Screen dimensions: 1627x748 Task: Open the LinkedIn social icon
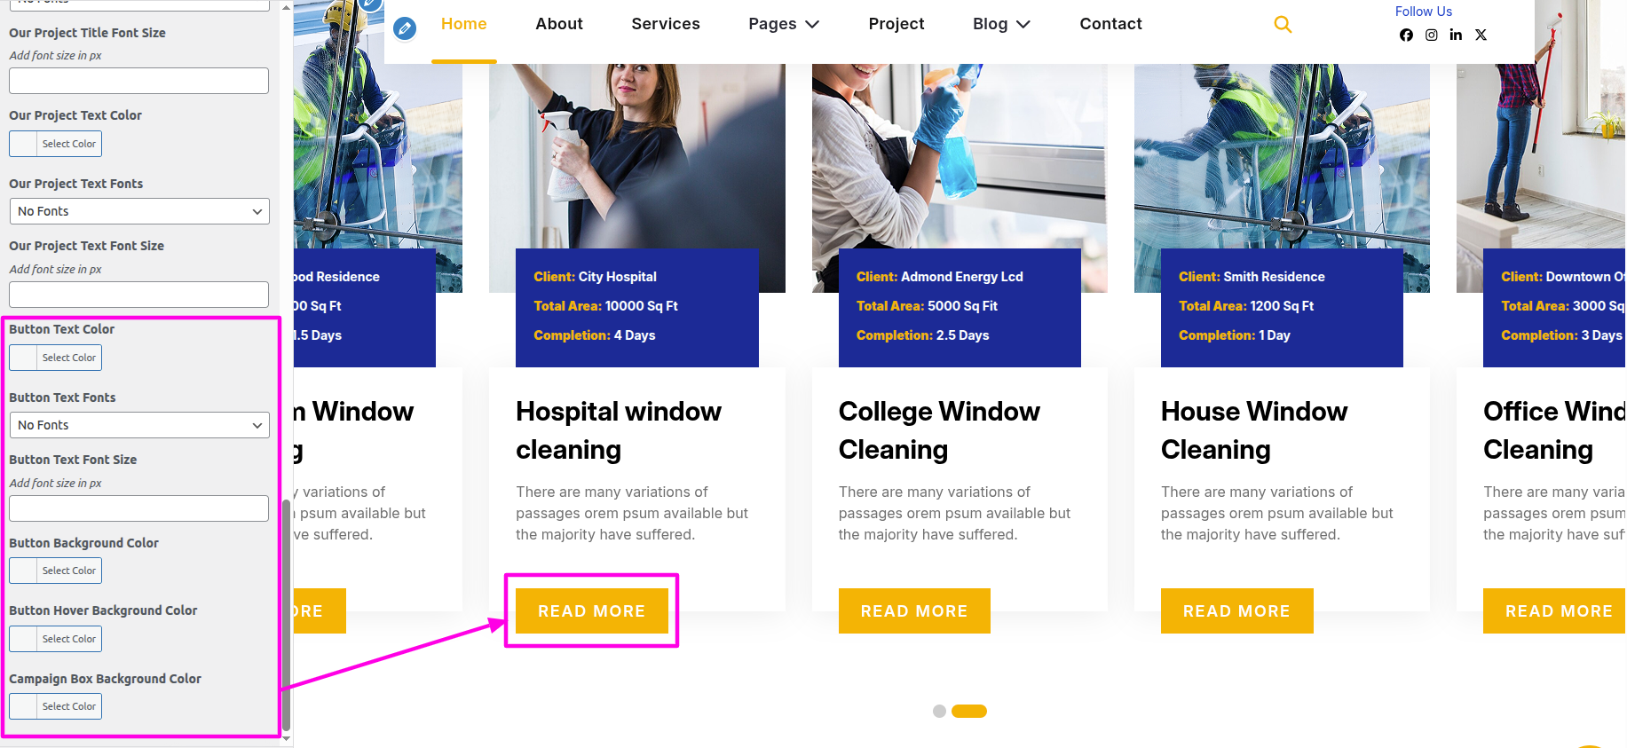[x=1456, y=35]
